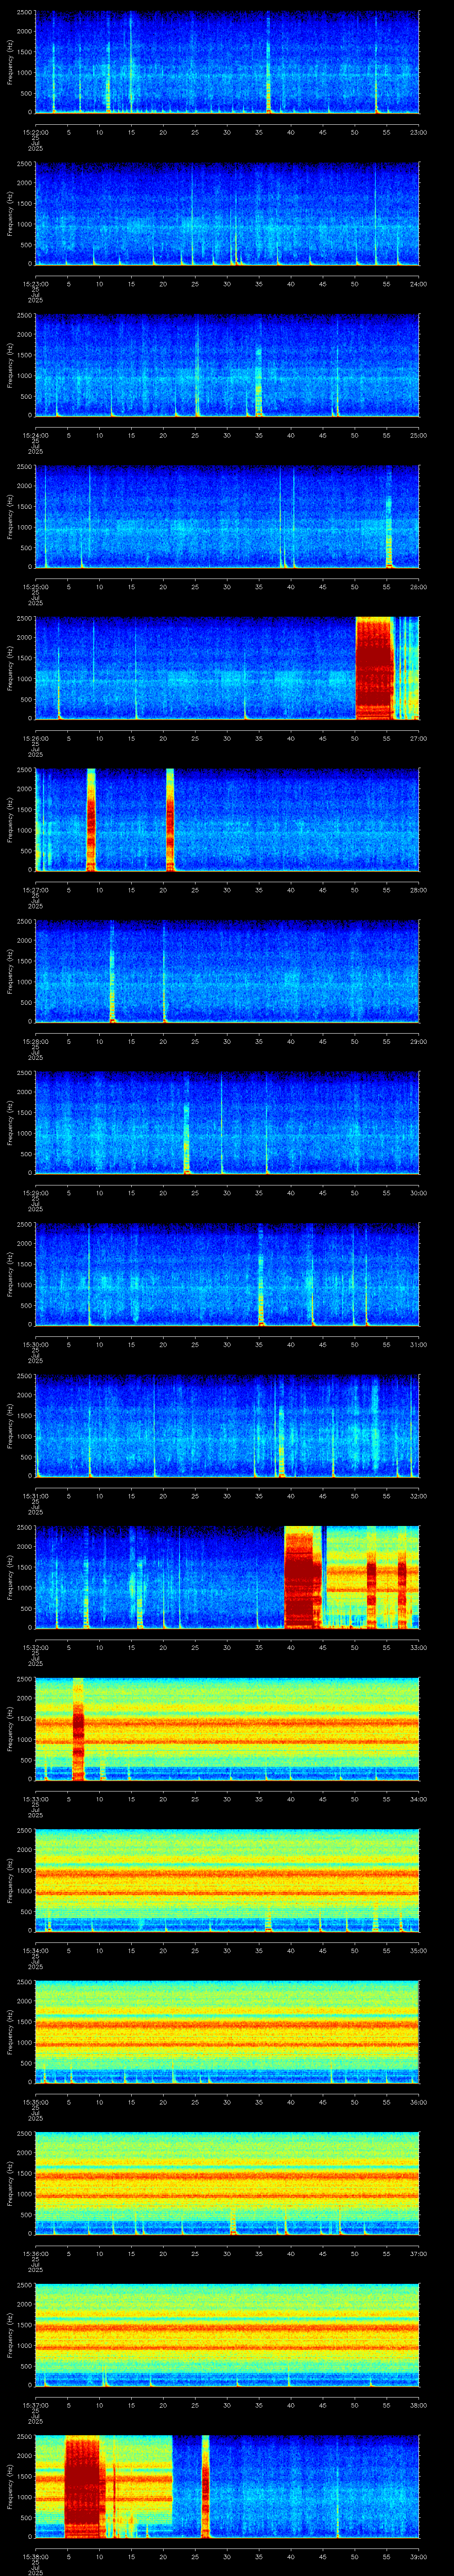The width and height of the screenshot is (454, 2576).
Task: Click the spectrogram panel starting at 15:31:00
Action: [x=227, y=1425]
